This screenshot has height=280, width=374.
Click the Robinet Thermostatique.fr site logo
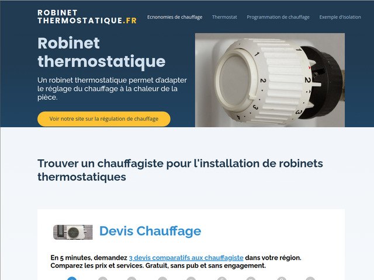coord(87,17)
